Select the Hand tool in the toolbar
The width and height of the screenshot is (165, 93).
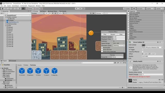coord(3,9)
